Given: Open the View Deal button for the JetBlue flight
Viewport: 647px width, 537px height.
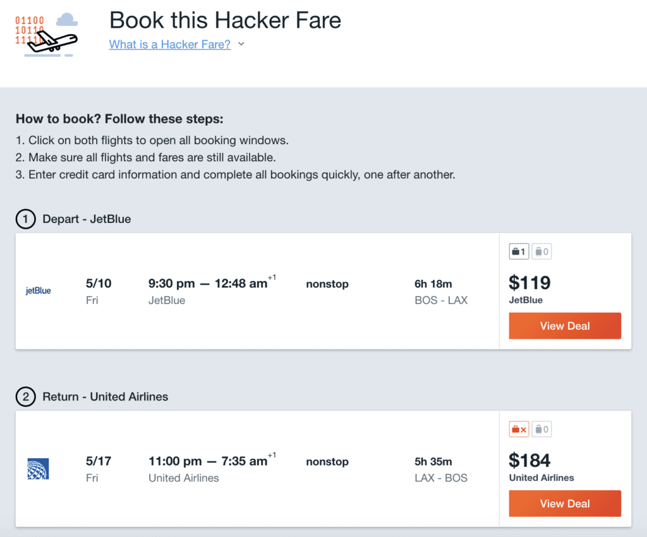Looking at the screenshot, I should 564,325.
